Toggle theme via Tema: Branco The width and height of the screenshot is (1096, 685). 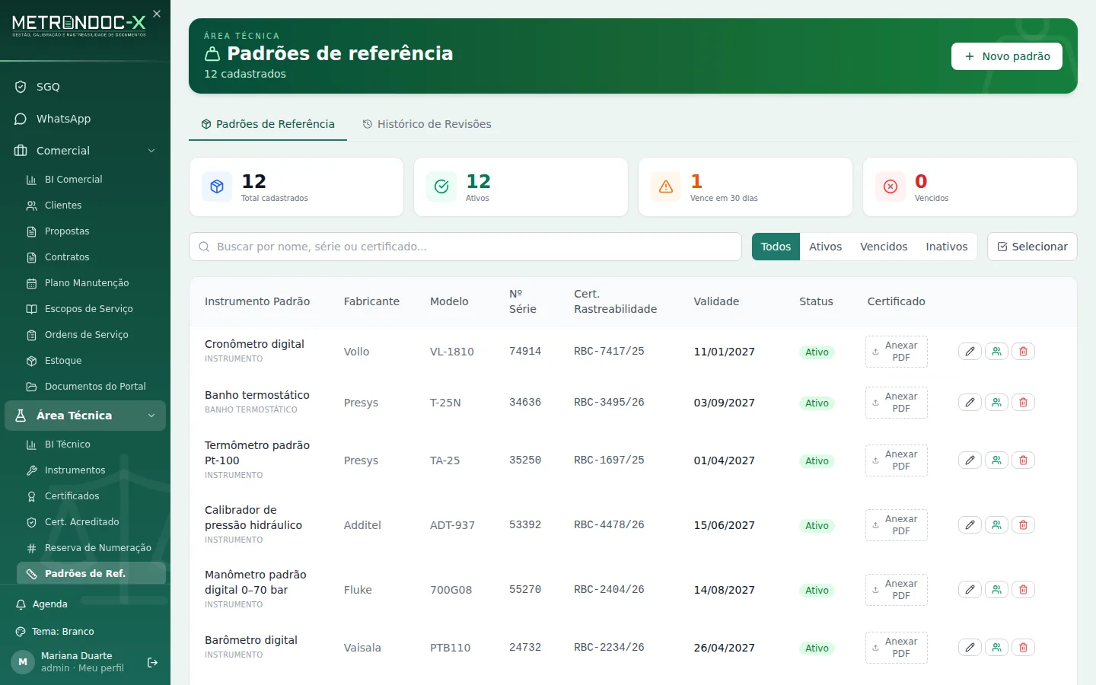[85, 632]
